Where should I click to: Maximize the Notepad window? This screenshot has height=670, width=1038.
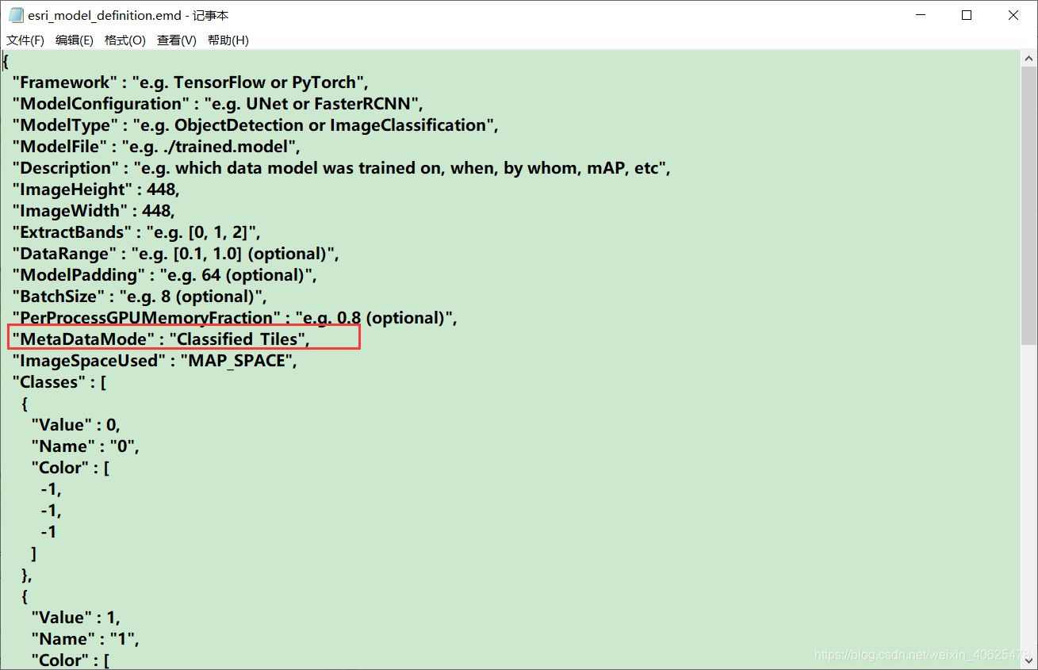coord(967,15)
